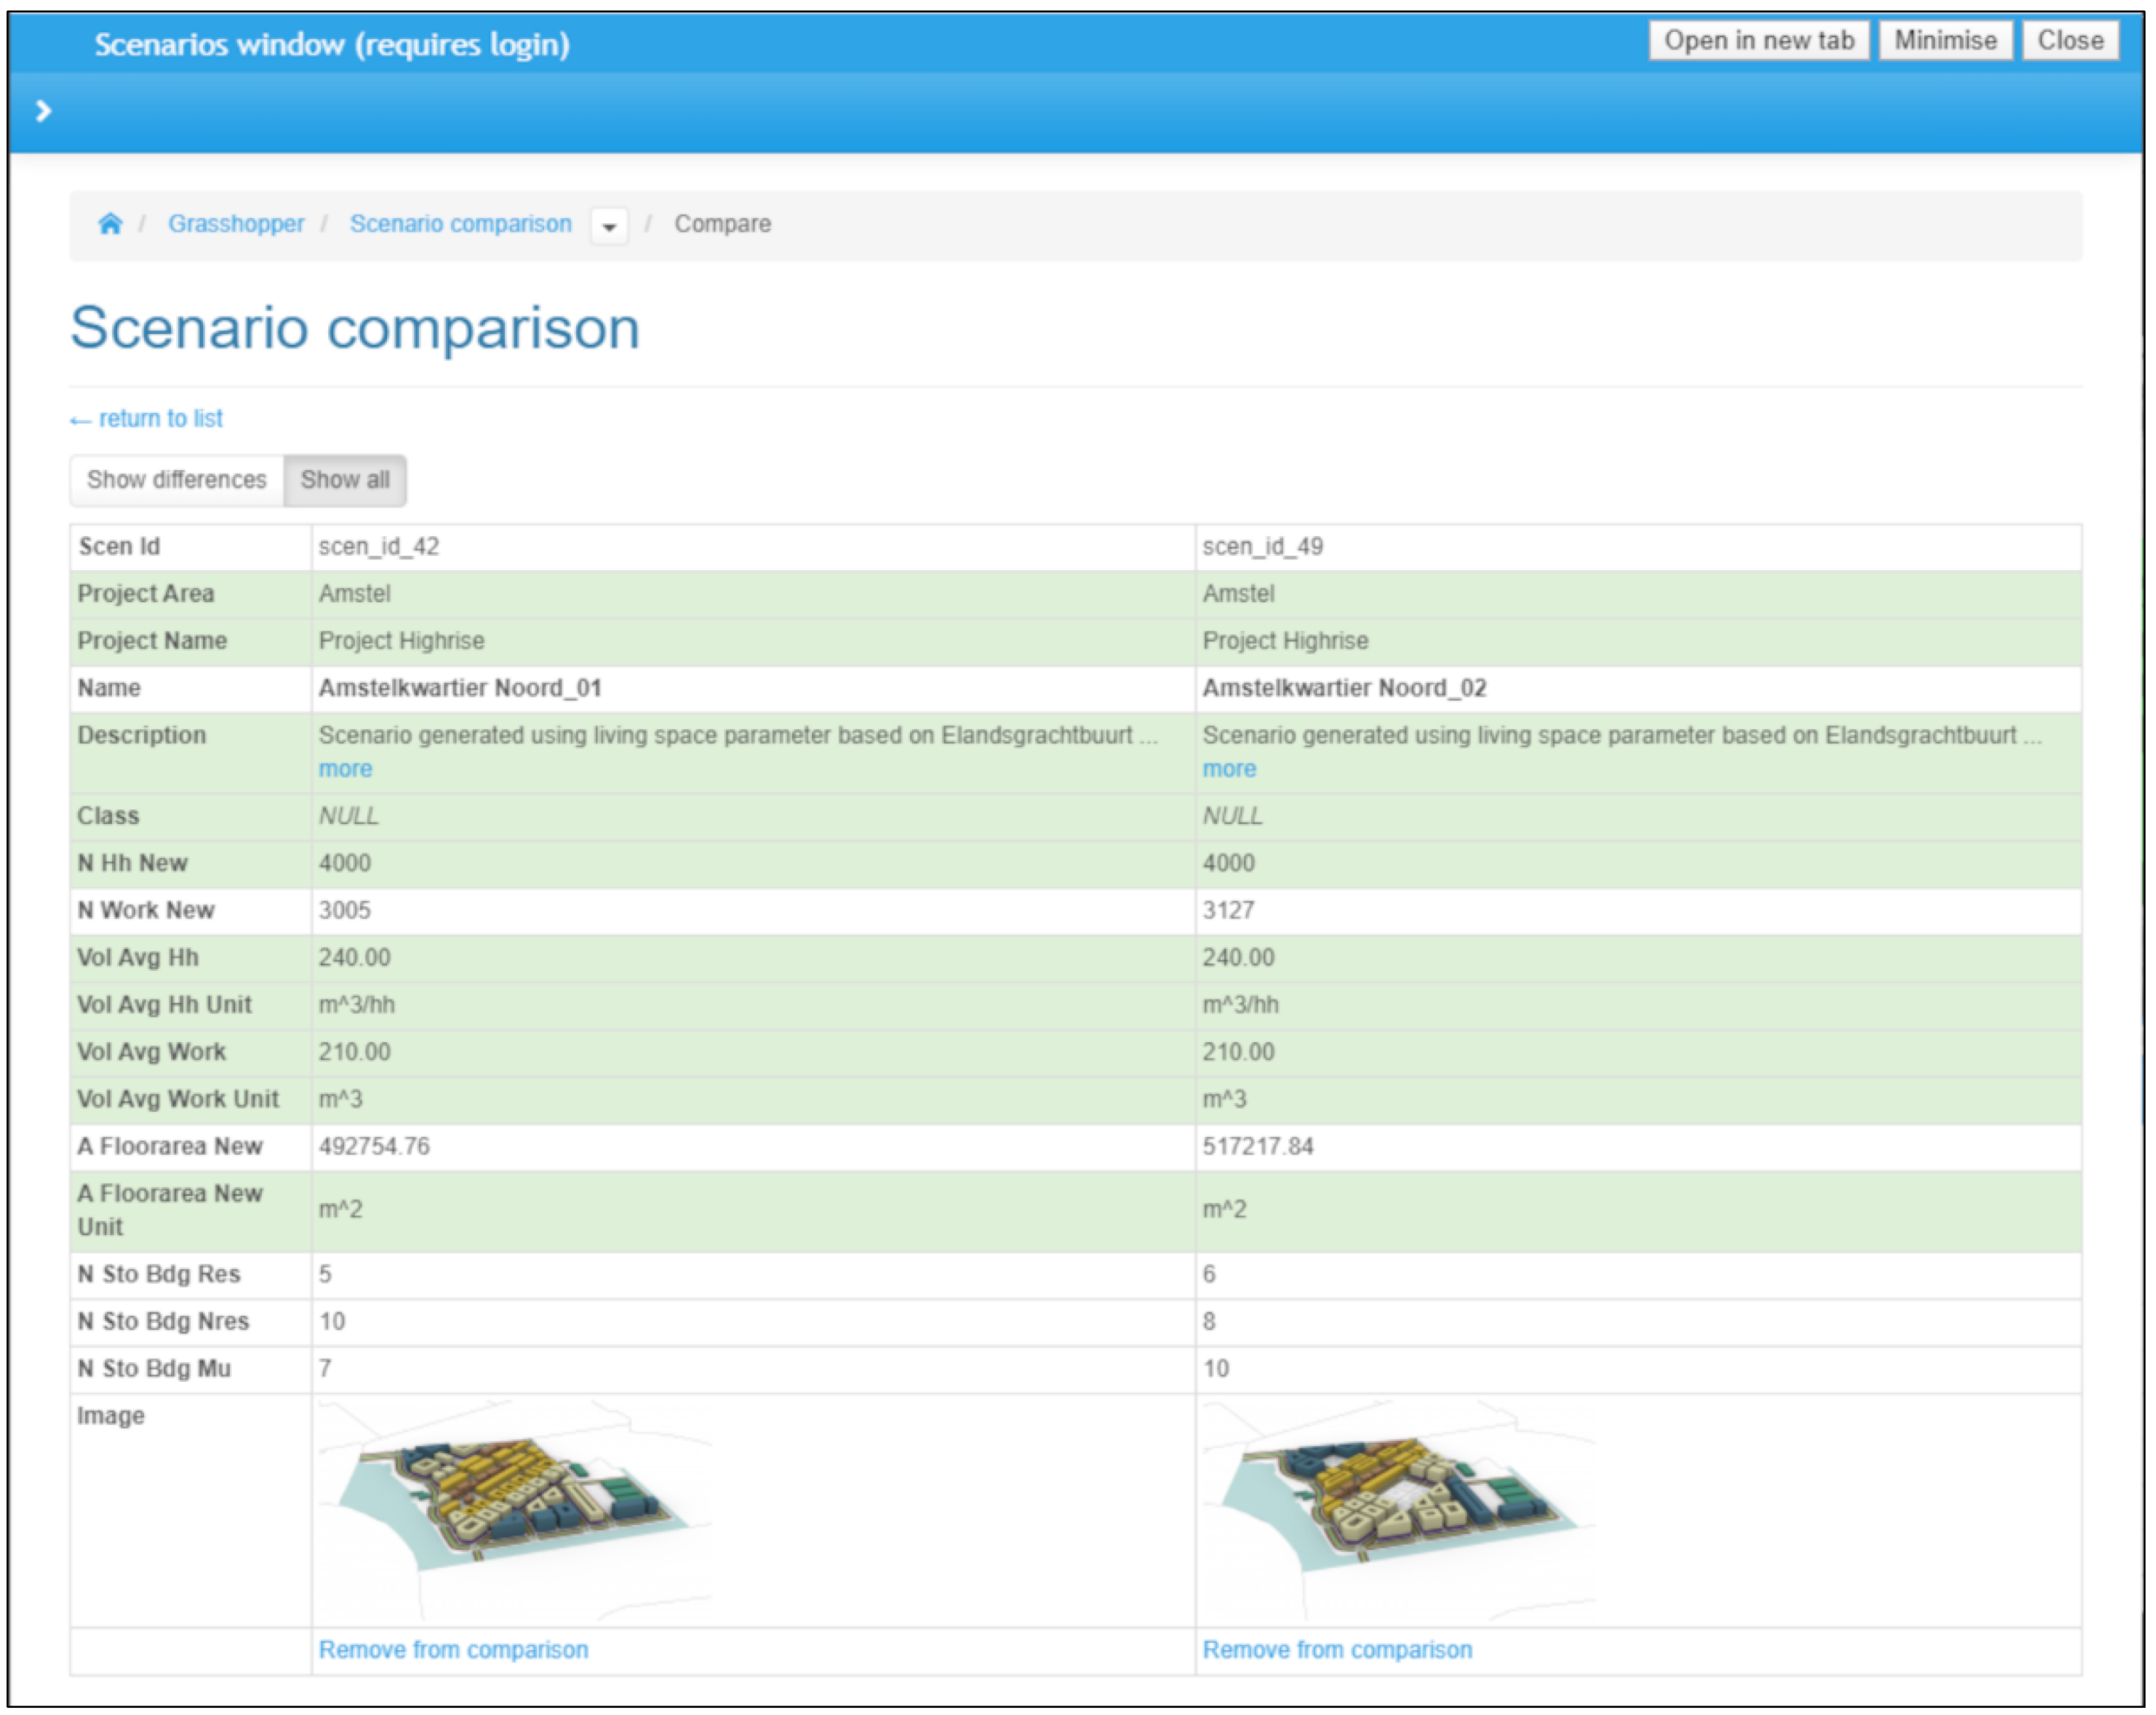Screen dimensions: 2156x1715
Task: Remove scen_id_49 from comparison
Action: [x=1337, y=1650]
